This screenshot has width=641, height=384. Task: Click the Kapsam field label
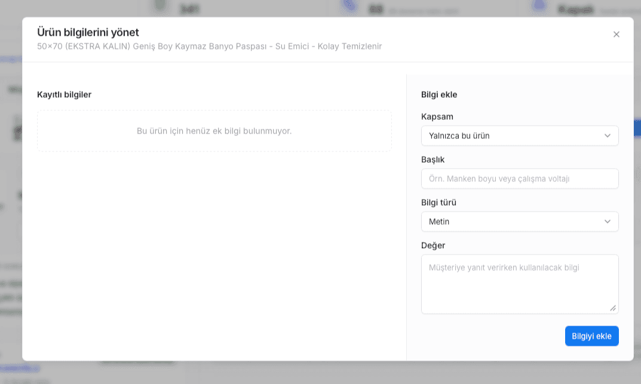pyautogui.click(x=437, y=117)
